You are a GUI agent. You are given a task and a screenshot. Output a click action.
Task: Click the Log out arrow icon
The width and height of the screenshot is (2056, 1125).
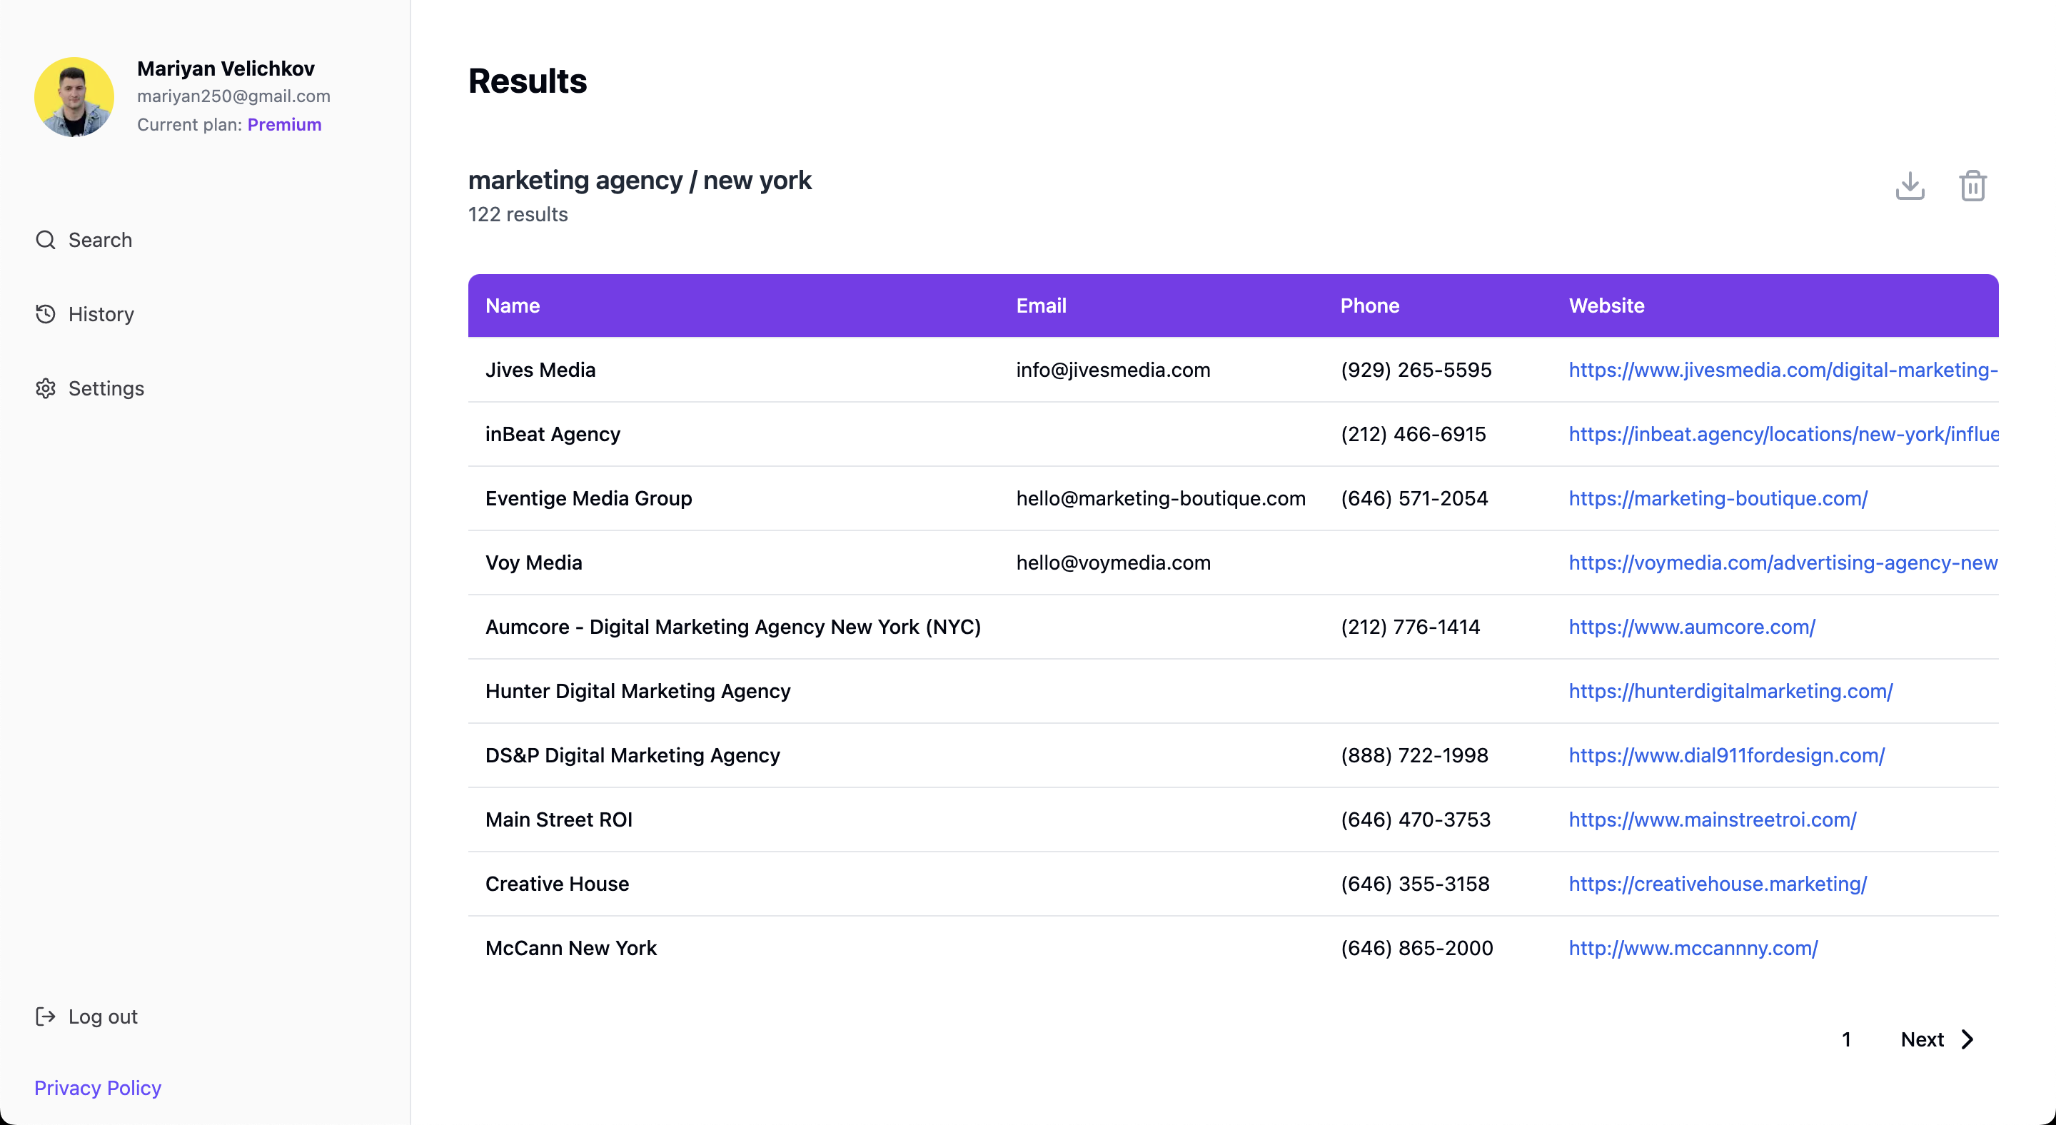coord(46,1016)
